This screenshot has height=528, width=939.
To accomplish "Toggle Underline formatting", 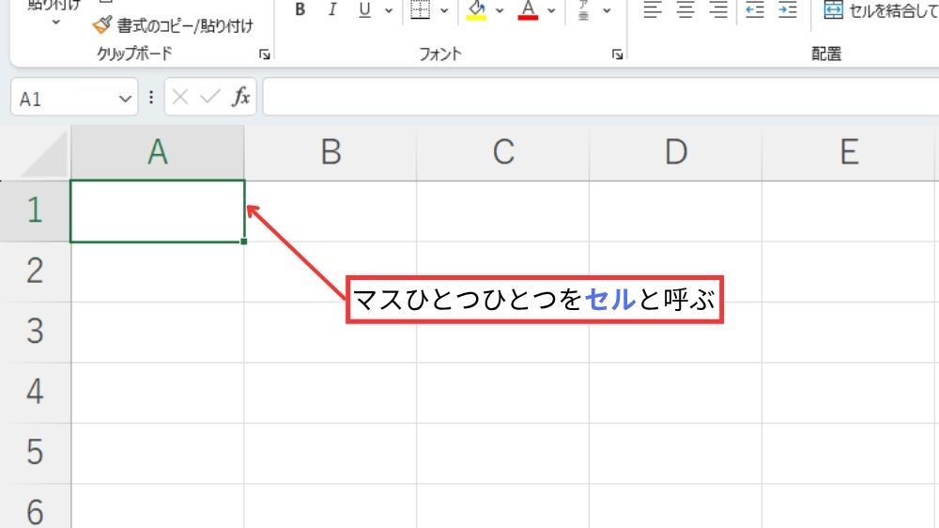I will (x=364, y=10).
